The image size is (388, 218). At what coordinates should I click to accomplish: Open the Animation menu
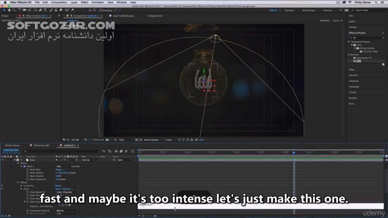(x=98, y=2)
